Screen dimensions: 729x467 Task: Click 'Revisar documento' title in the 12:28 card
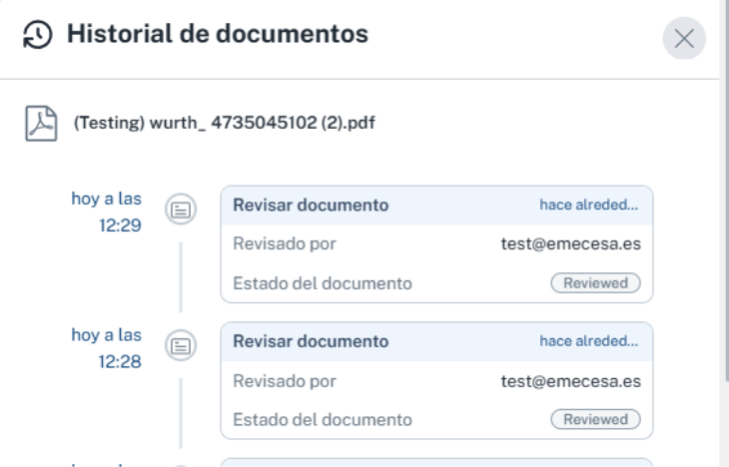[x=311, y=341]
